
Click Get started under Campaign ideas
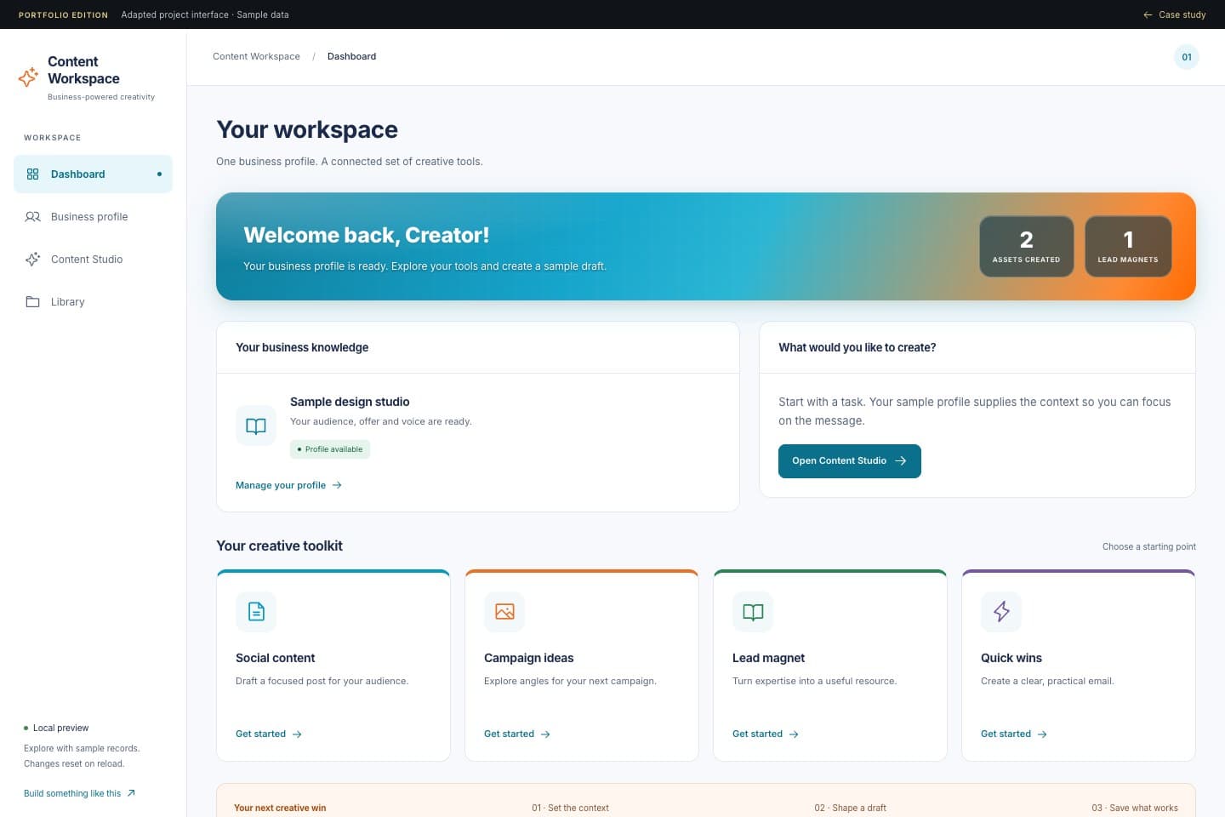[517, 734]
